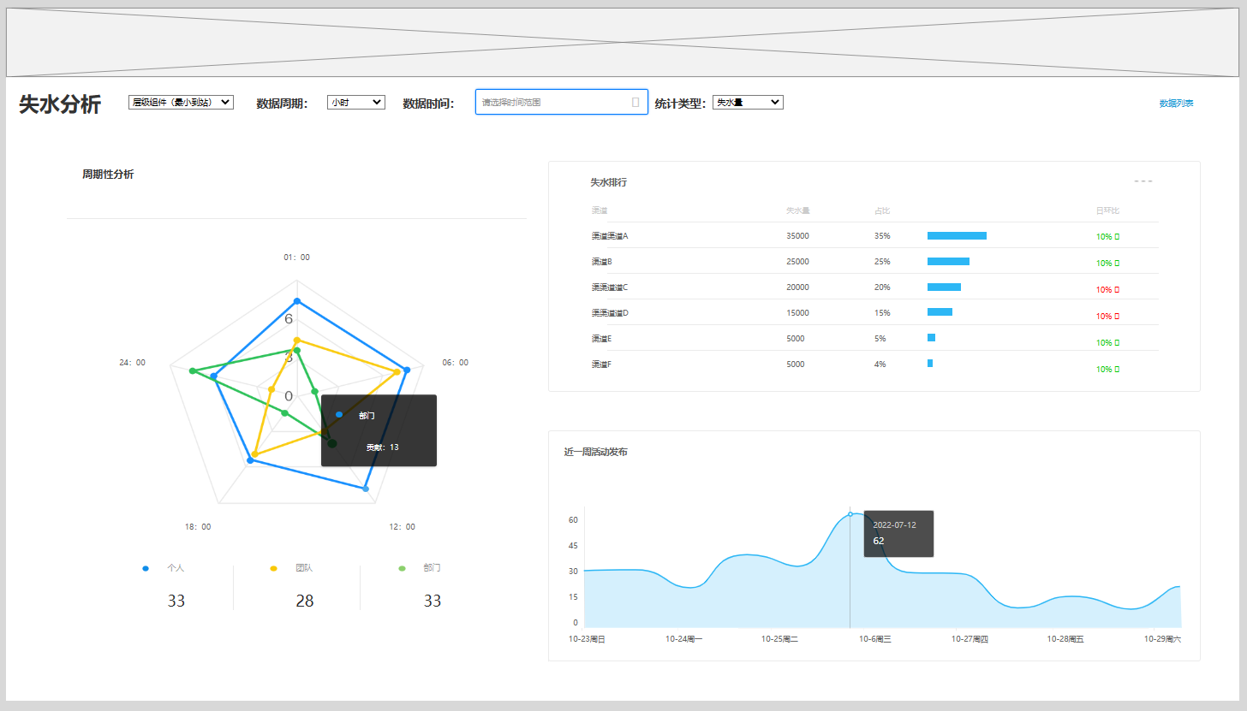Viewport: 1247px width, 711px height.
Task: Click the top banner placeholder image
Action: [623, 43]
